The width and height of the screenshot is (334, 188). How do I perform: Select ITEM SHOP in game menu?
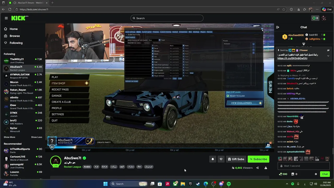pos(69,83)
